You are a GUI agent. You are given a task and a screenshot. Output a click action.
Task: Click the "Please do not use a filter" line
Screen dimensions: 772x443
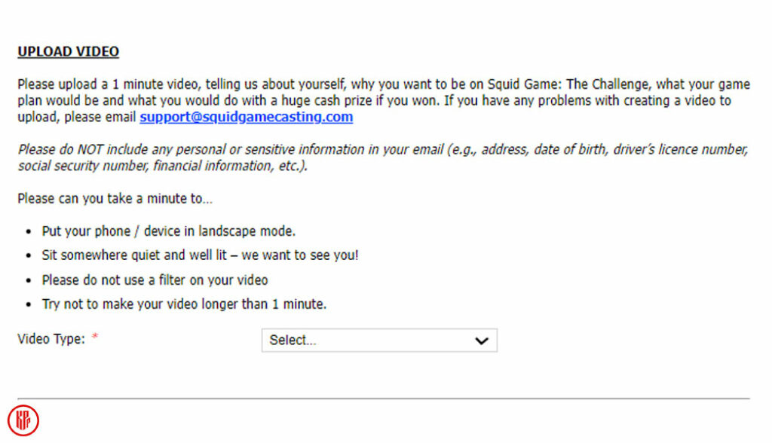pyautogui.click(x=155, y=280)
